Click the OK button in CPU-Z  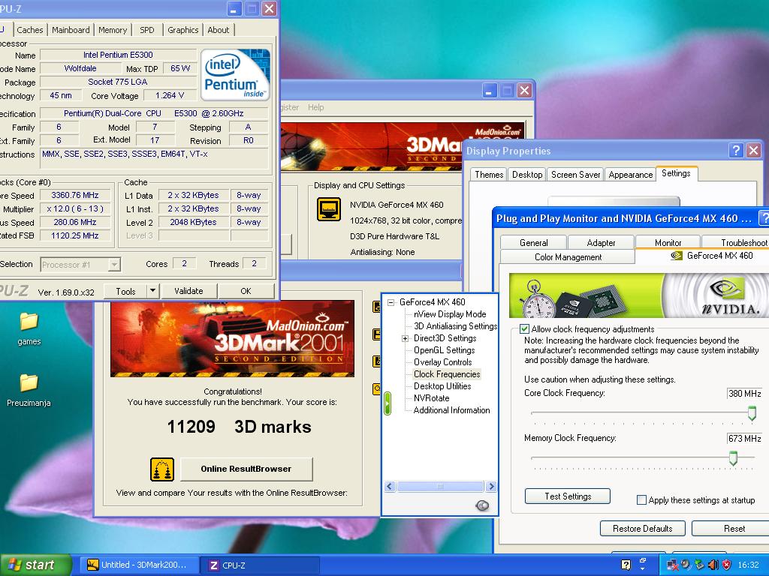point(246,291)
